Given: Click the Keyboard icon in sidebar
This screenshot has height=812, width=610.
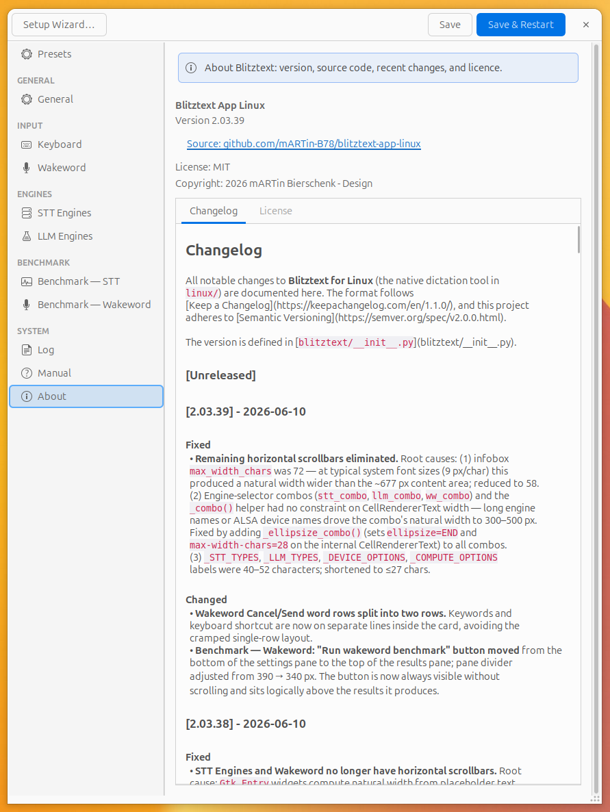Looking at the screenshot, I should tap(27, 144).
